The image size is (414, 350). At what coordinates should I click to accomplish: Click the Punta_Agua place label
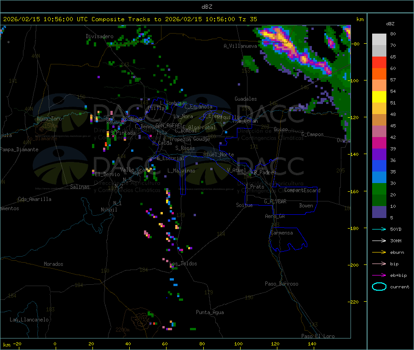(x=210, y=312)
